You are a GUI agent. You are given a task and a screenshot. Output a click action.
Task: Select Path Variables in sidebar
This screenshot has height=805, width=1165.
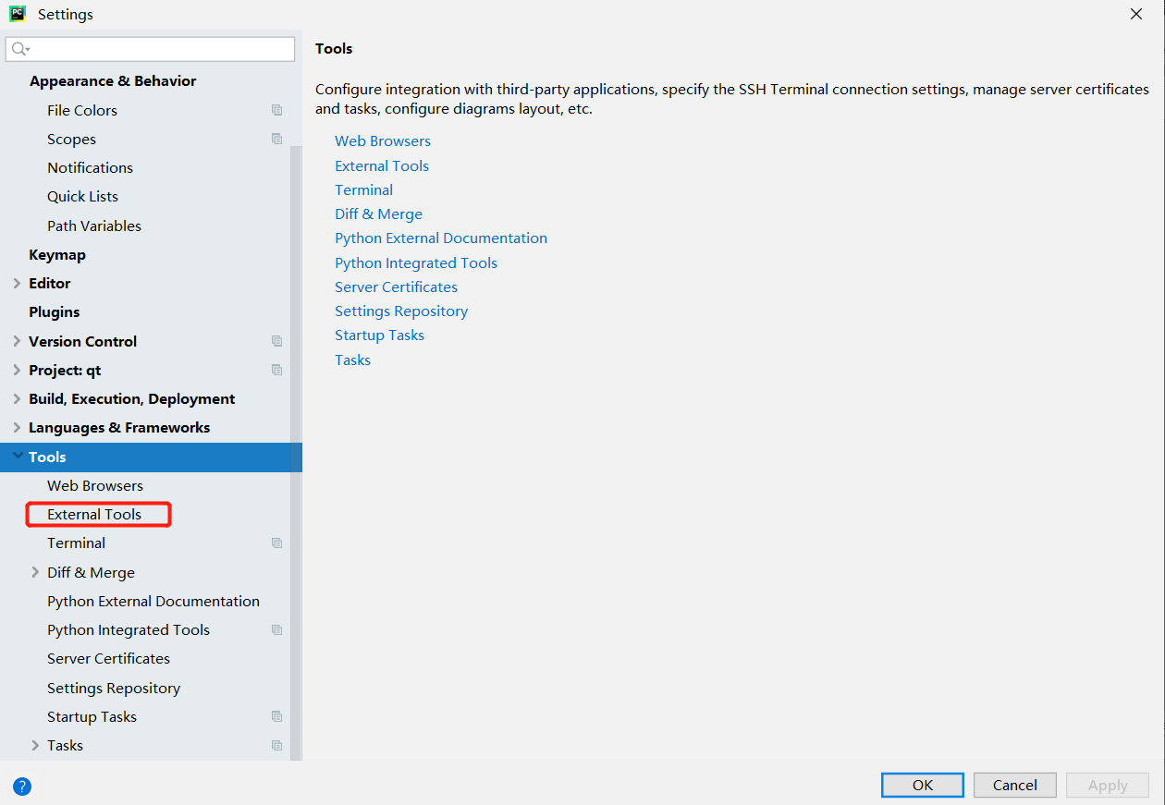(94, 226)
